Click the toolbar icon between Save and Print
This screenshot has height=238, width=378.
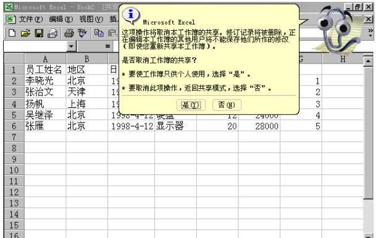pyautogui.click(x=52, y=33)
